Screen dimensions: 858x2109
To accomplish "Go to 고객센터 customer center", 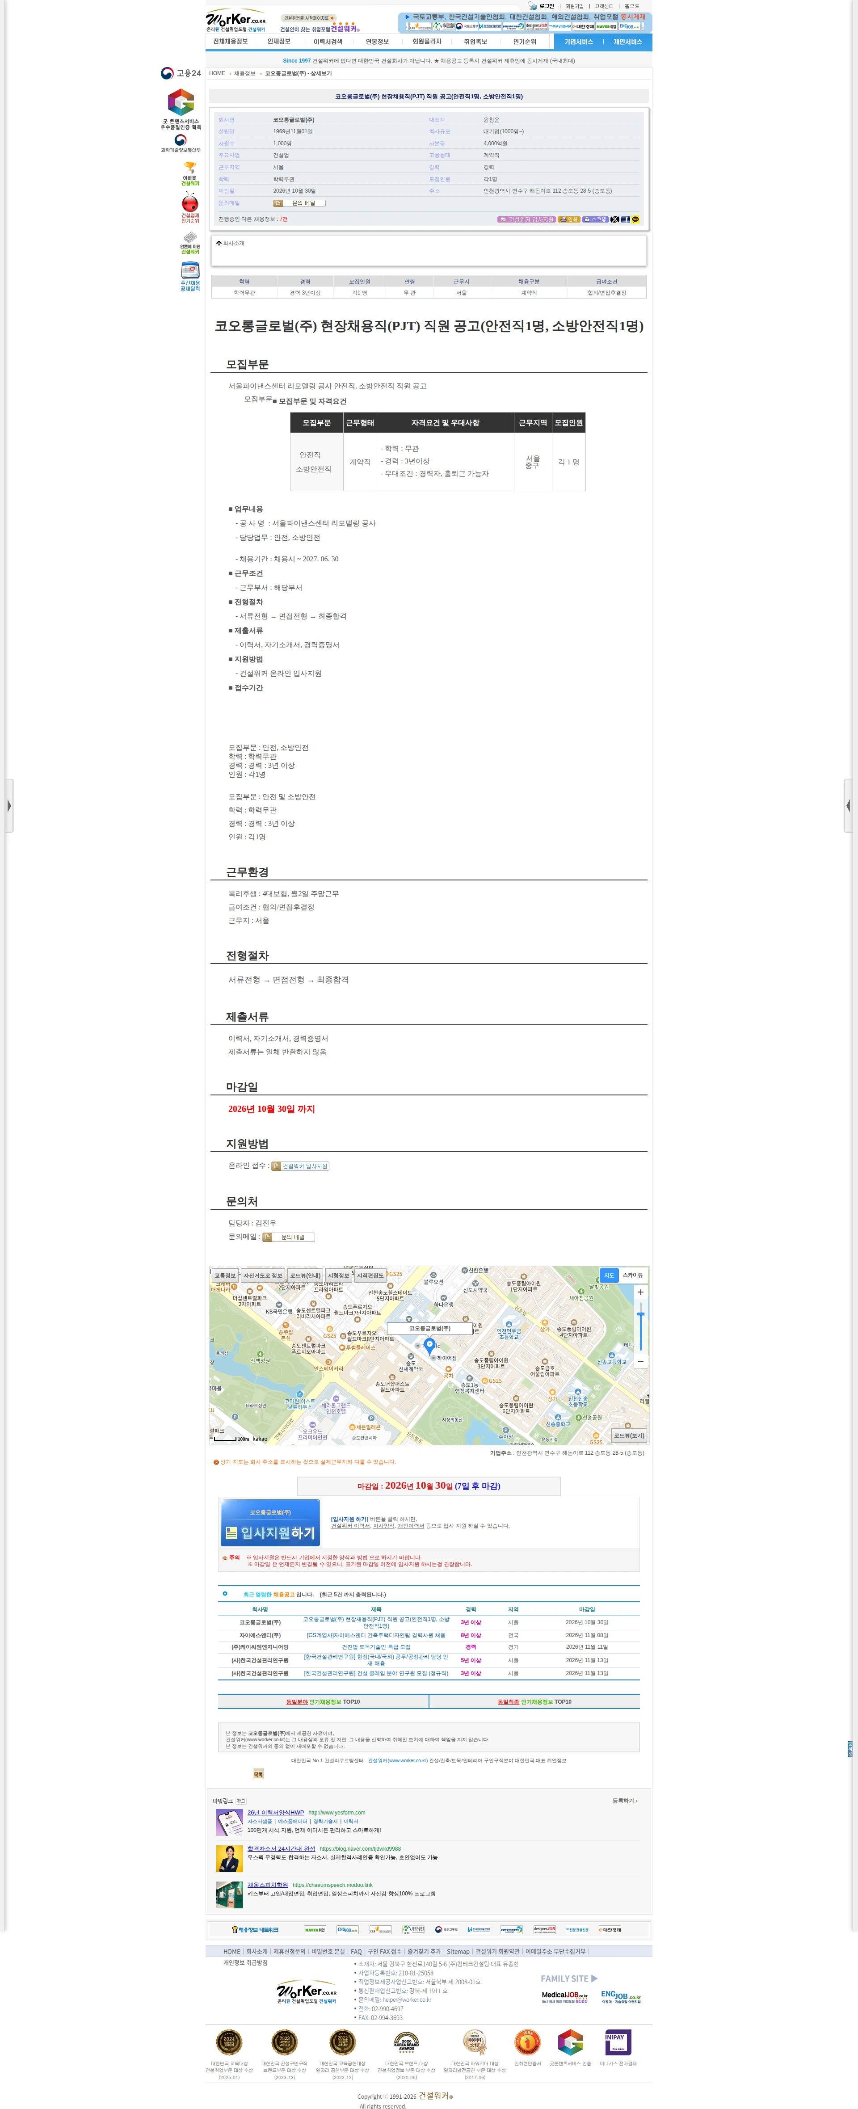I will [604, 6].
